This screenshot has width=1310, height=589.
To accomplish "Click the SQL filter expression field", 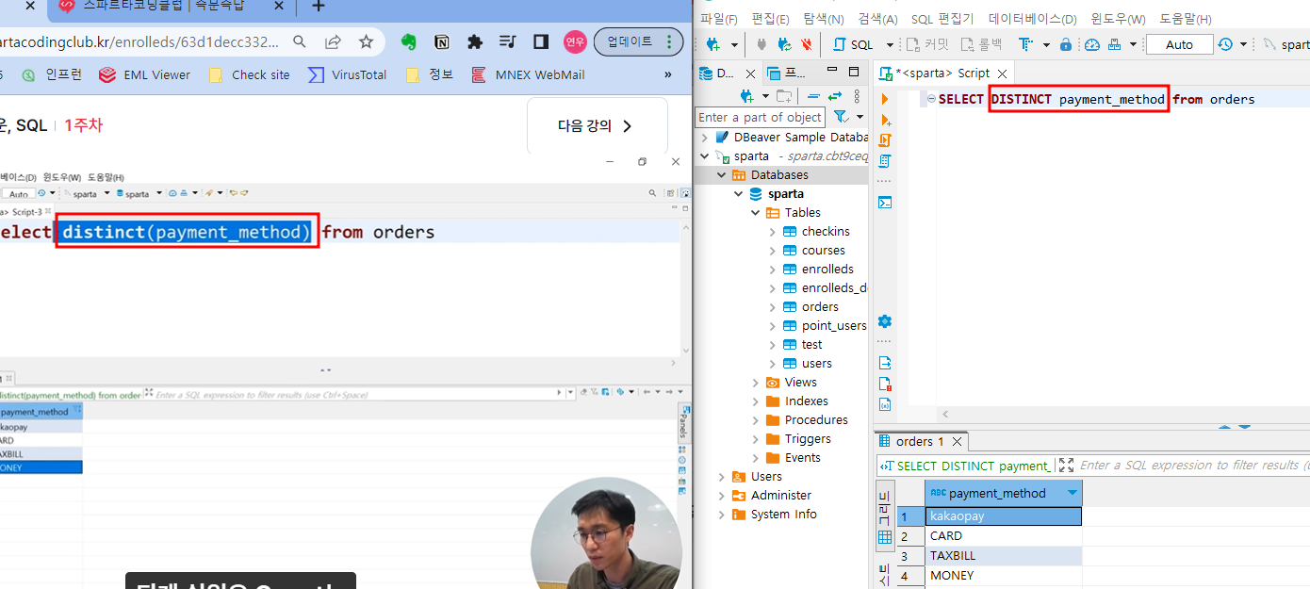I will tap(1193, 465).
